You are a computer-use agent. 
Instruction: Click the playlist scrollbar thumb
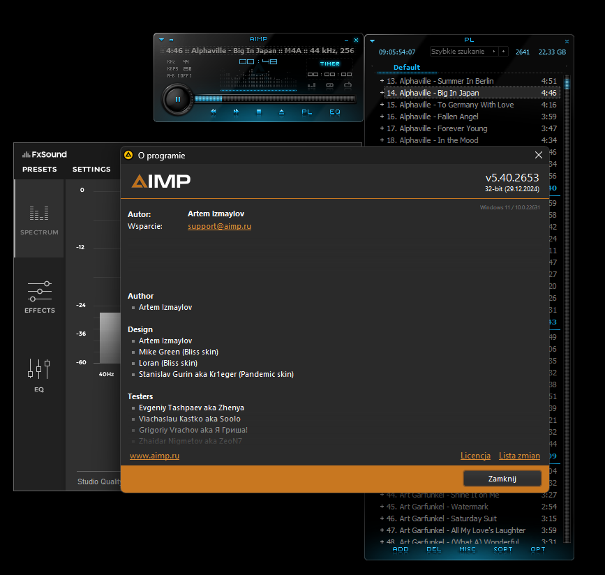coord(567,83)
